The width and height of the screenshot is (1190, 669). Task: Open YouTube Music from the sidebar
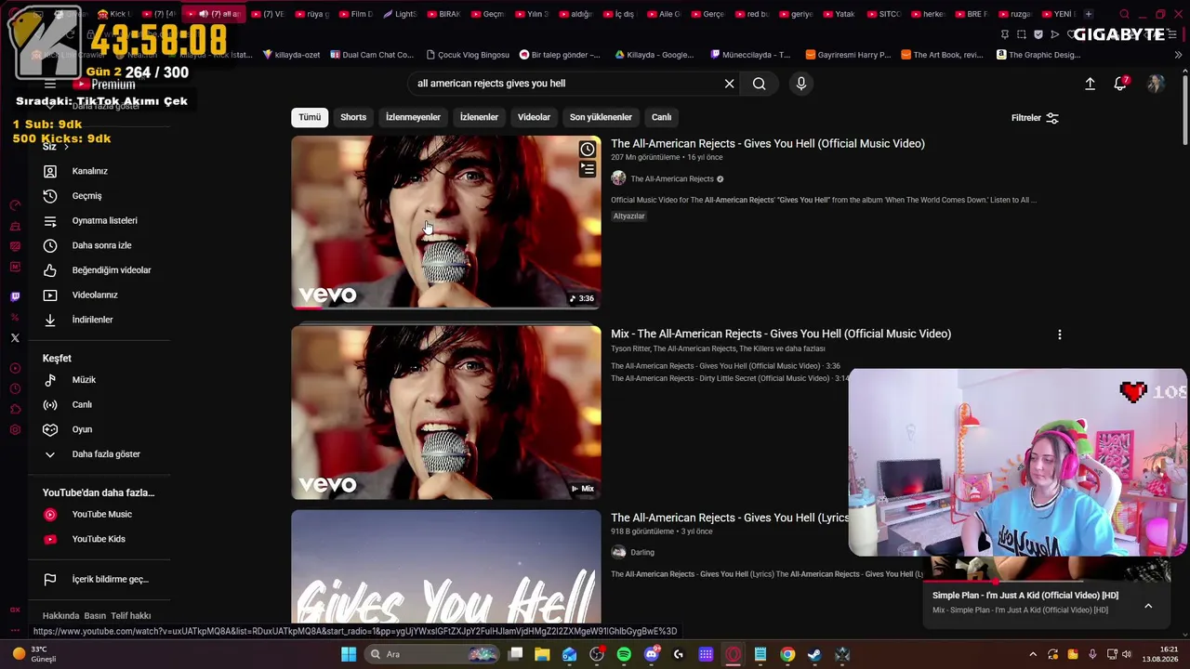tap(101, 515)
